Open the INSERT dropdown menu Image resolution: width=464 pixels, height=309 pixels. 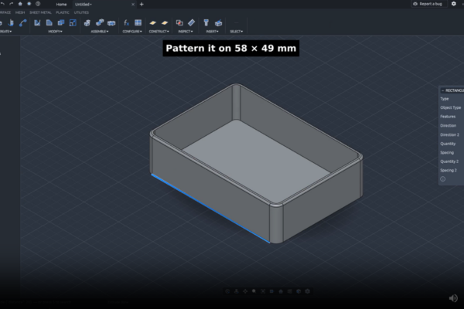coord(212,32)
